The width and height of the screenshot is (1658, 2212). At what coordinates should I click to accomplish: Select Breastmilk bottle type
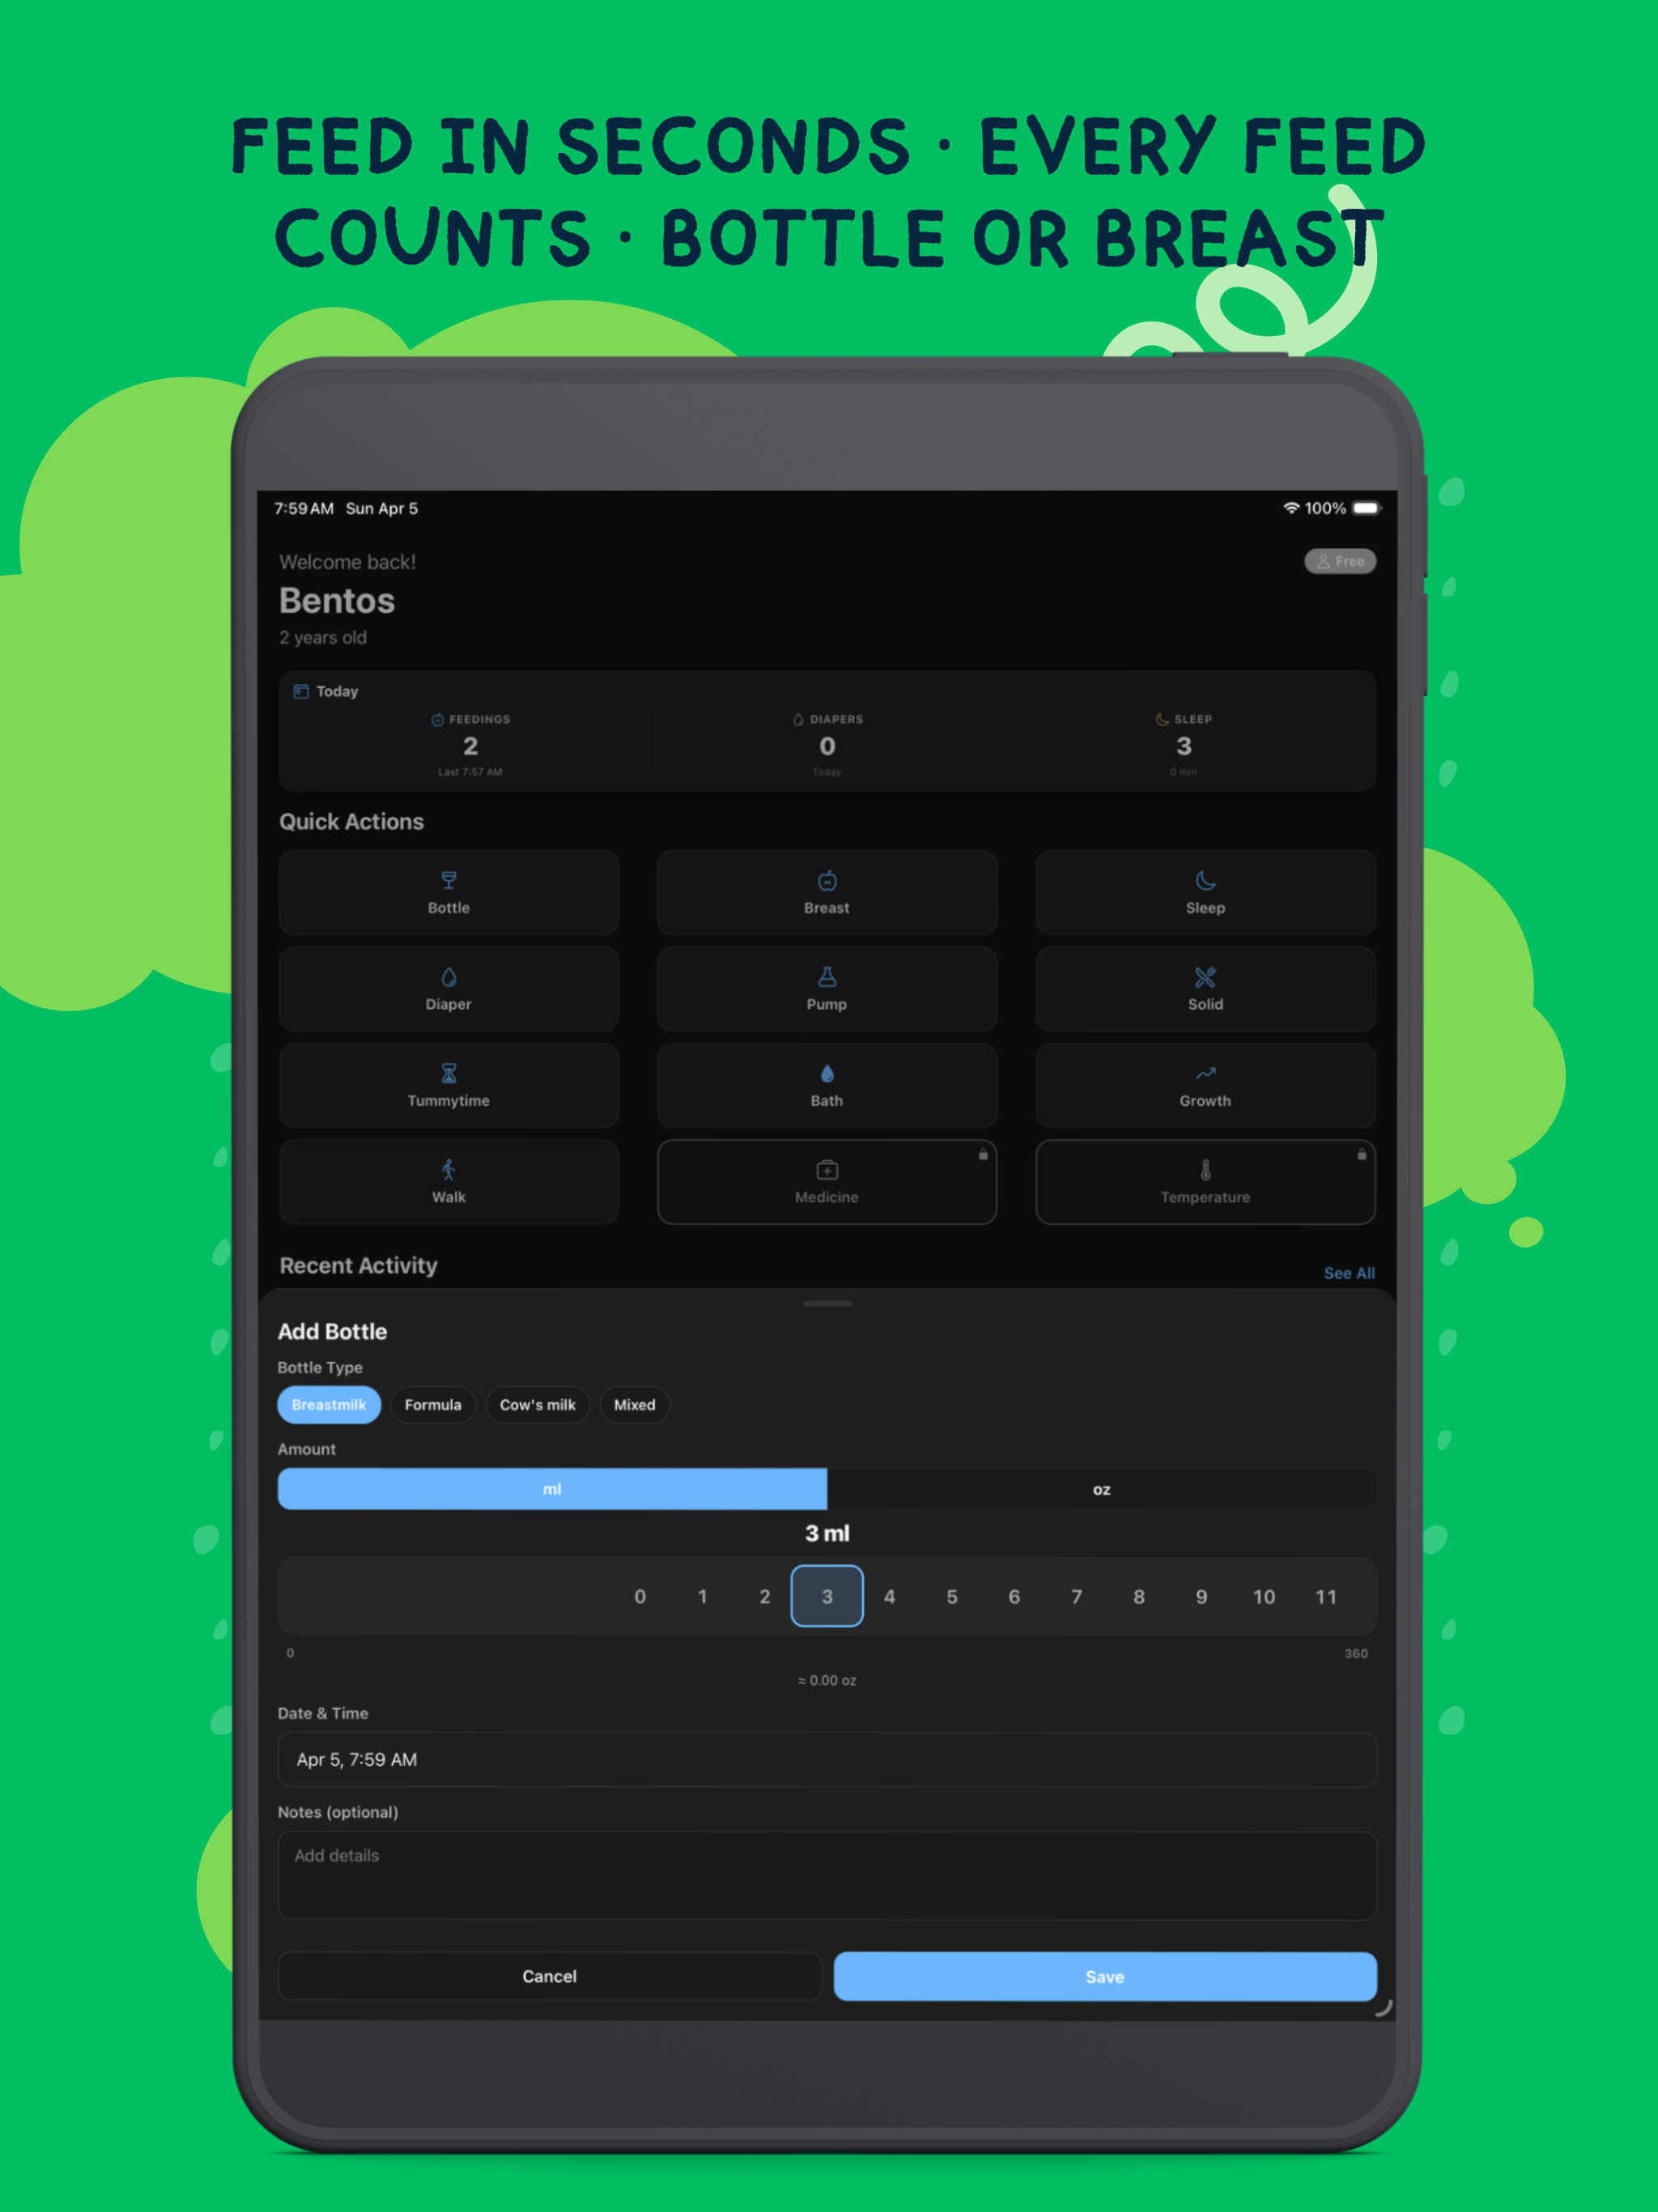pos(329,1405)
